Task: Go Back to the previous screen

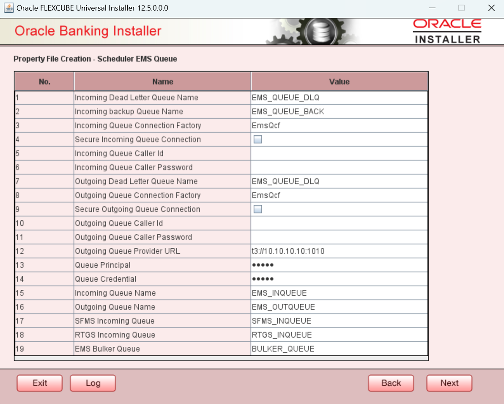Action: (391, 383)
